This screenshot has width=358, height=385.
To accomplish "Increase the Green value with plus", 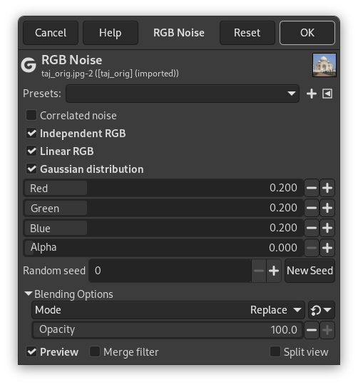I will [x=327, y=208].
